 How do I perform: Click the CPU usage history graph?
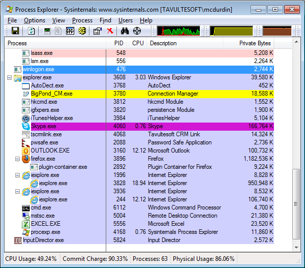pos(178,31)
